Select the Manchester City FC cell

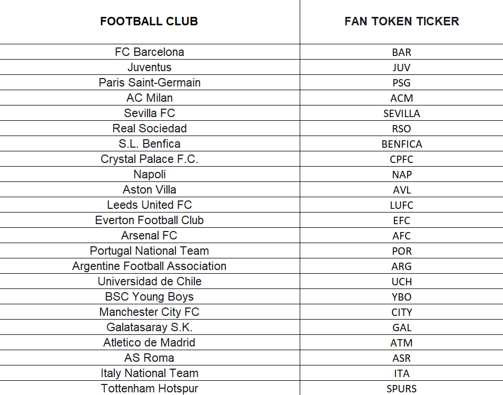(x=149, y=312)
